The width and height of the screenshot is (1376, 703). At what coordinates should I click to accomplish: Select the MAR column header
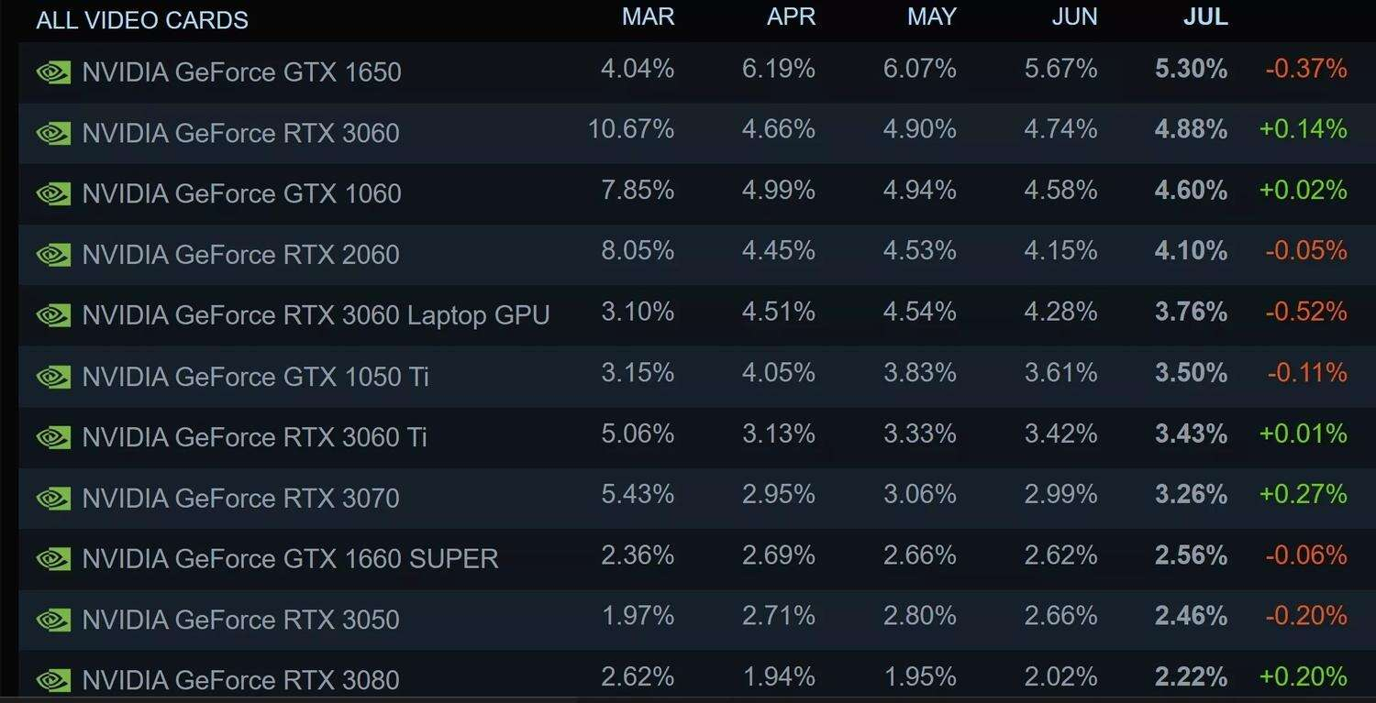[x=648, y=17]
